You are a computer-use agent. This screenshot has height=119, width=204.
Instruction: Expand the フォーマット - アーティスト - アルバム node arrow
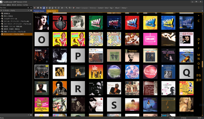coord(1,24)
